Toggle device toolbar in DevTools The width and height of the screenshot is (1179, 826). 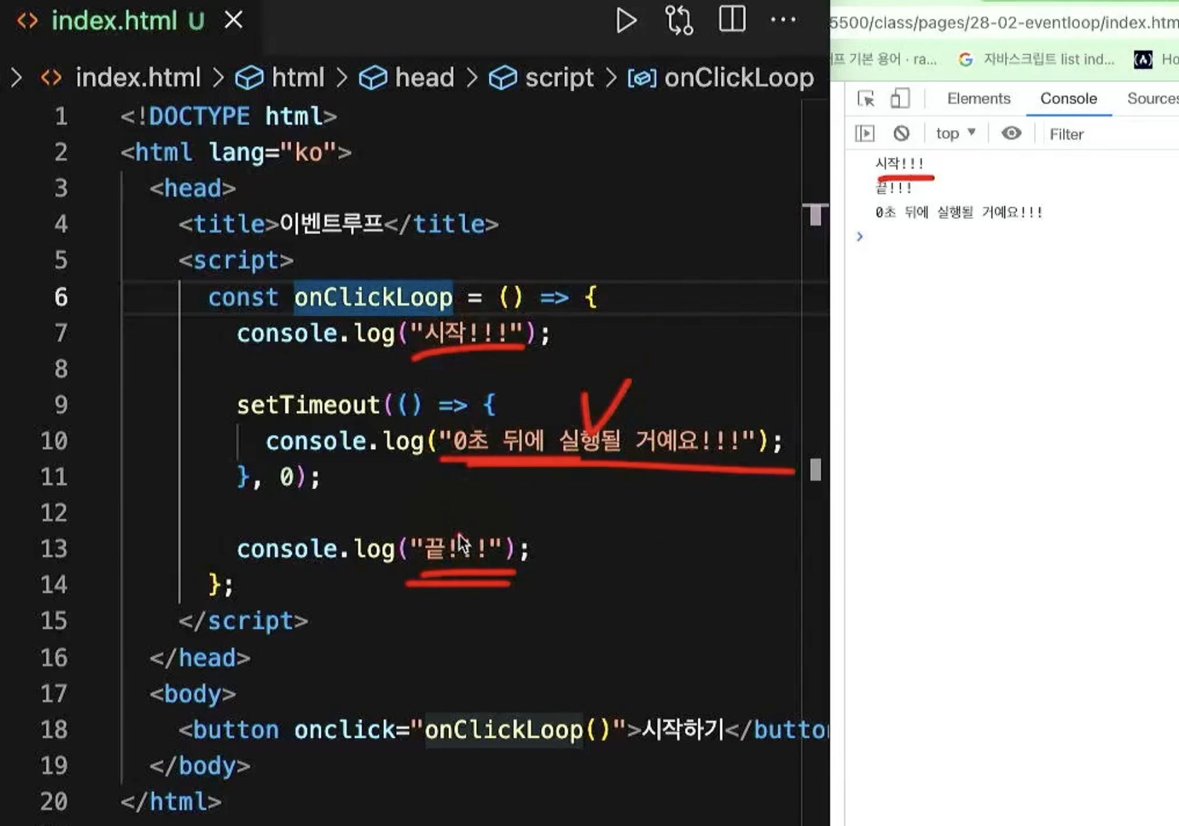click(899, 99)
